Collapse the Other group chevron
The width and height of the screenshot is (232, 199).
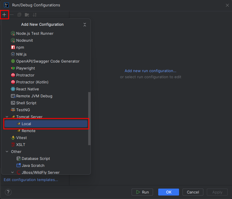pos(7,151)
